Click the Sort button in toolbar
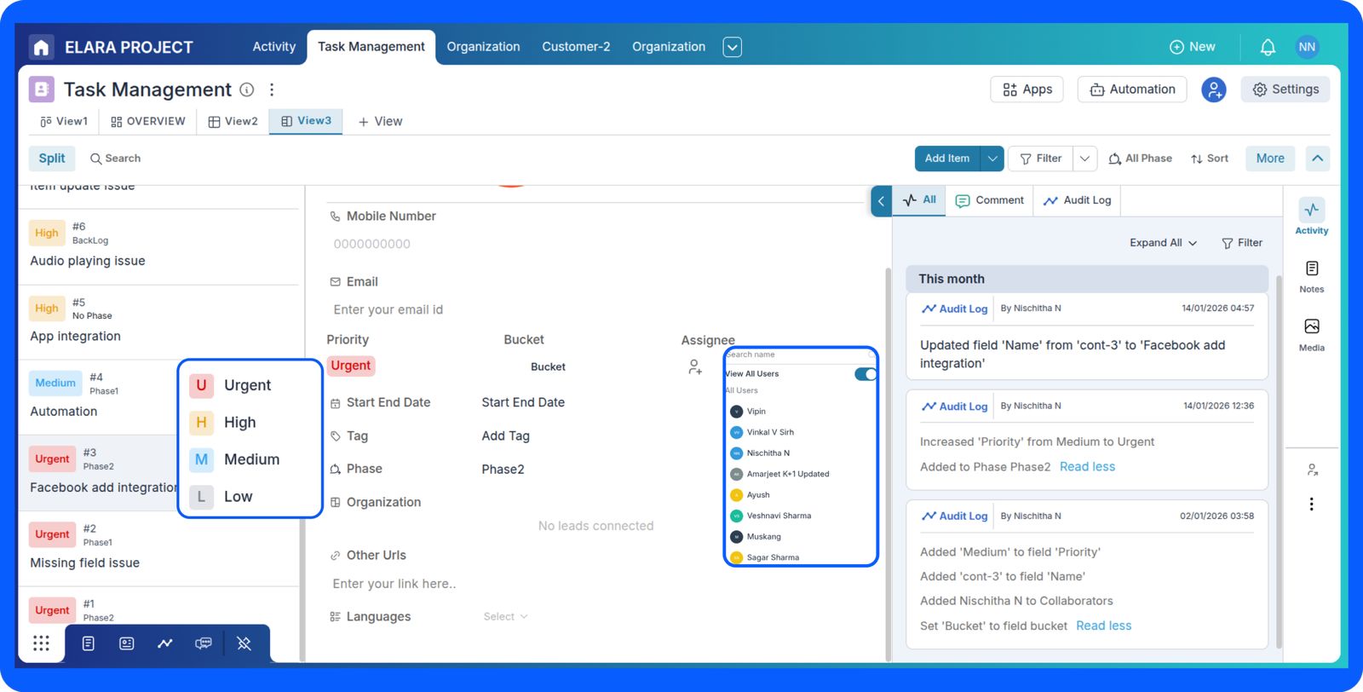The image size is (1363, 692). click(x=1210, y=159)
